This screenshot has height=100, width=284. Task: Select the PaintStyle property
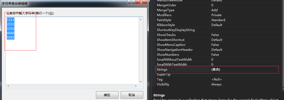click(x=164, y=20)
